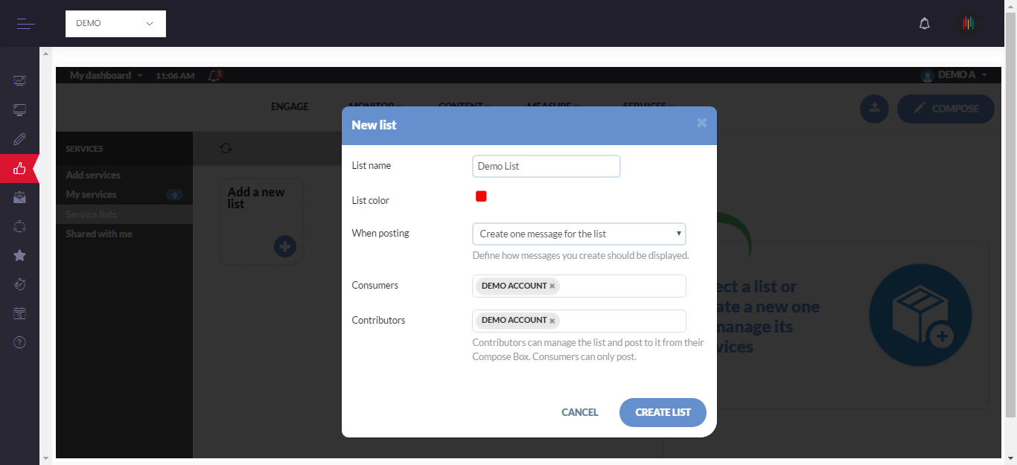Remove DEMO ACCOUNT from Contributors field

tap(552, 321)
